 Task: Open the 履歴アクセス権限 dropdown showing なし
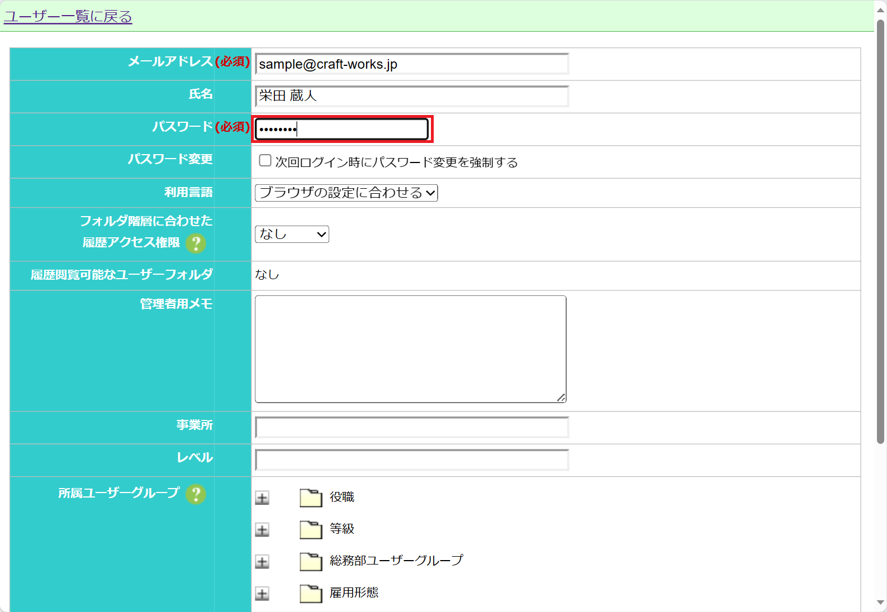point(292,234)
